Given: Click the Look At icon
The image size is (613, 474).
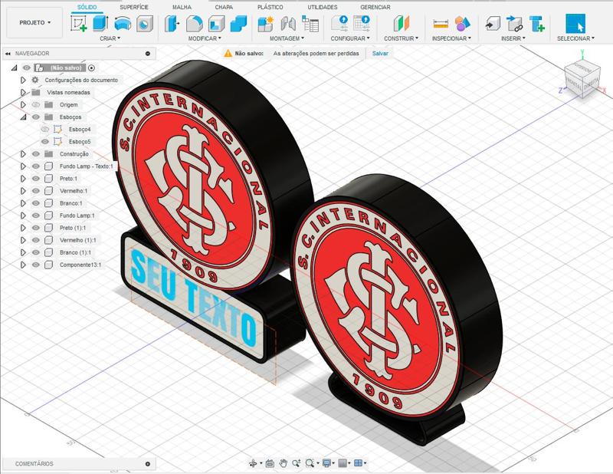Looking at the screenshot, I should [x=270, y=463].
